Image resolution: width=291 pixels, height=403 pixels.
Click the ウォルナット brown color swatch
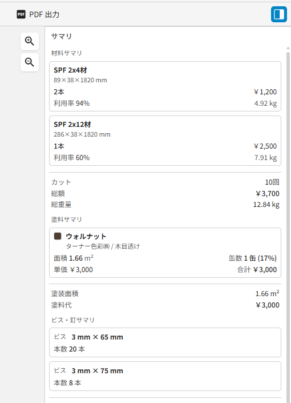pos(58,236)
